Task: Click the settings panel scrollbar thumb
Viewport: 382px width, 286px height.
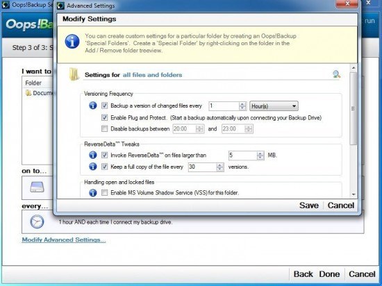Action: (x=354, y=108)
